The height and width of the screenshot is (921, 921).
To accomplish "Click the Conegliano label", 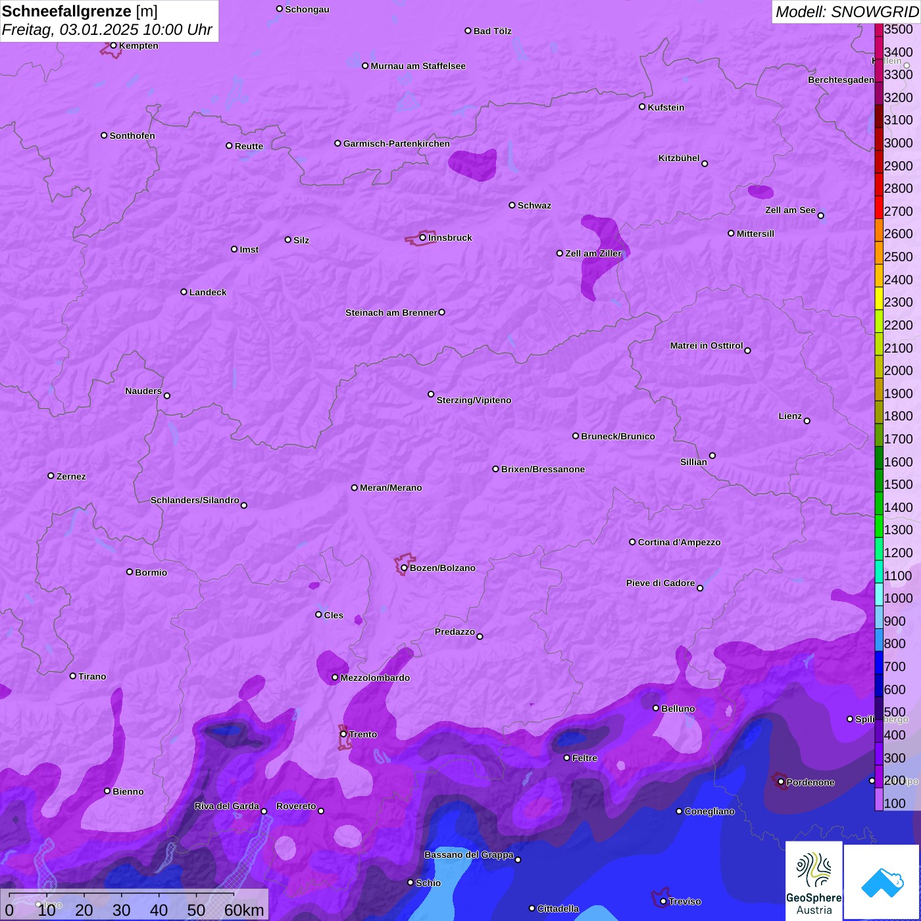I will 710,811.
